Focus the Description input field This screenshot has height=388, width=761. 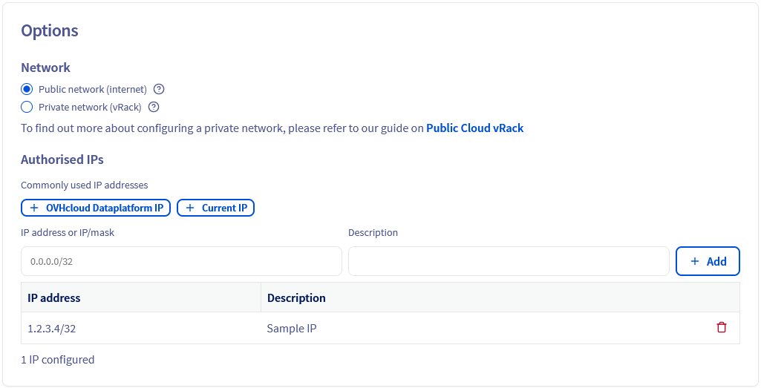pos(509,261)
